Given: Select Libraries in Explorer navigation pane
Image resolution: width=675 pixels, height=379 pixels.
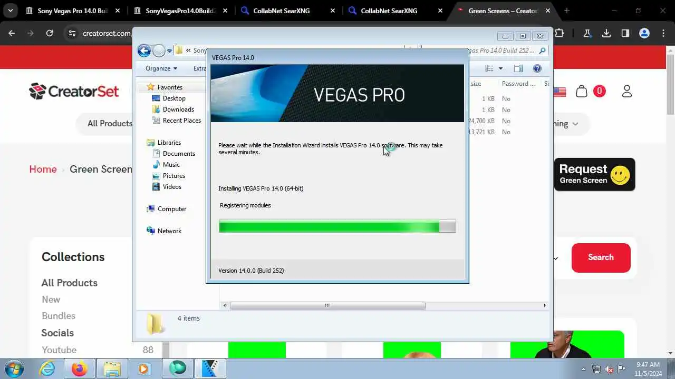Looking at the screenshot, I should pyautogui.click(x=169, y=143).
